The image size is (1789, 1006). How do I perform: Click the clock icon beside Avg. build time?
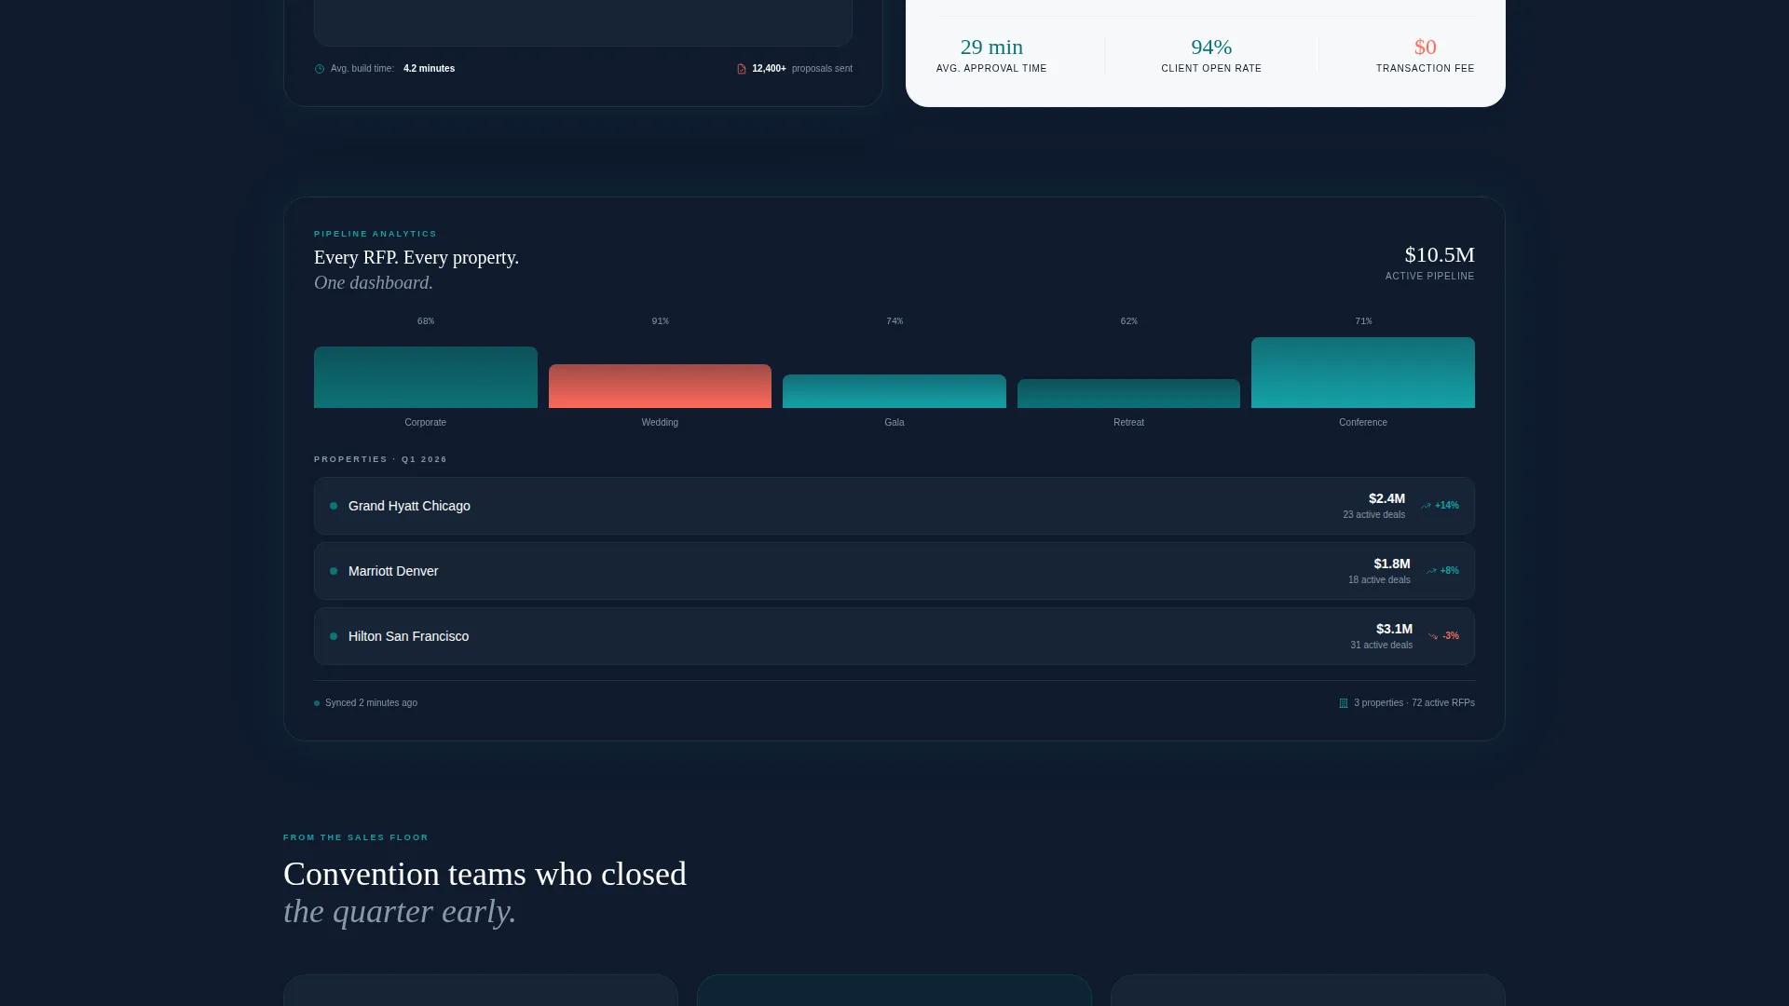(320, 69)
